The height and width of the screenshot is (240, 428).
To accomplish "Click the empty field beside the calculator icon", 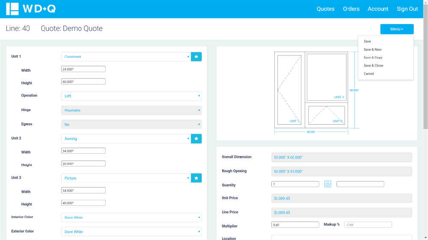I will pyautogui.click(x=360, y=184).
